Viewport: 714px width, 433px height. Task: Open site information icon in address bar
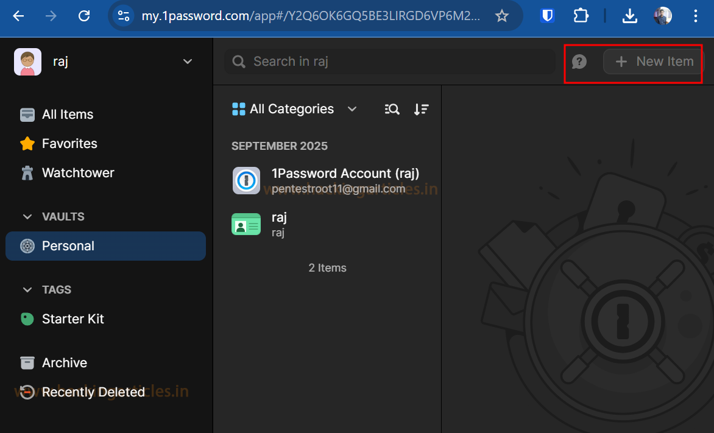click(124, 16)
